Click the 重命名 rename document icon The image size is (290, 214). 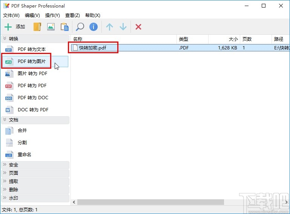9,155
